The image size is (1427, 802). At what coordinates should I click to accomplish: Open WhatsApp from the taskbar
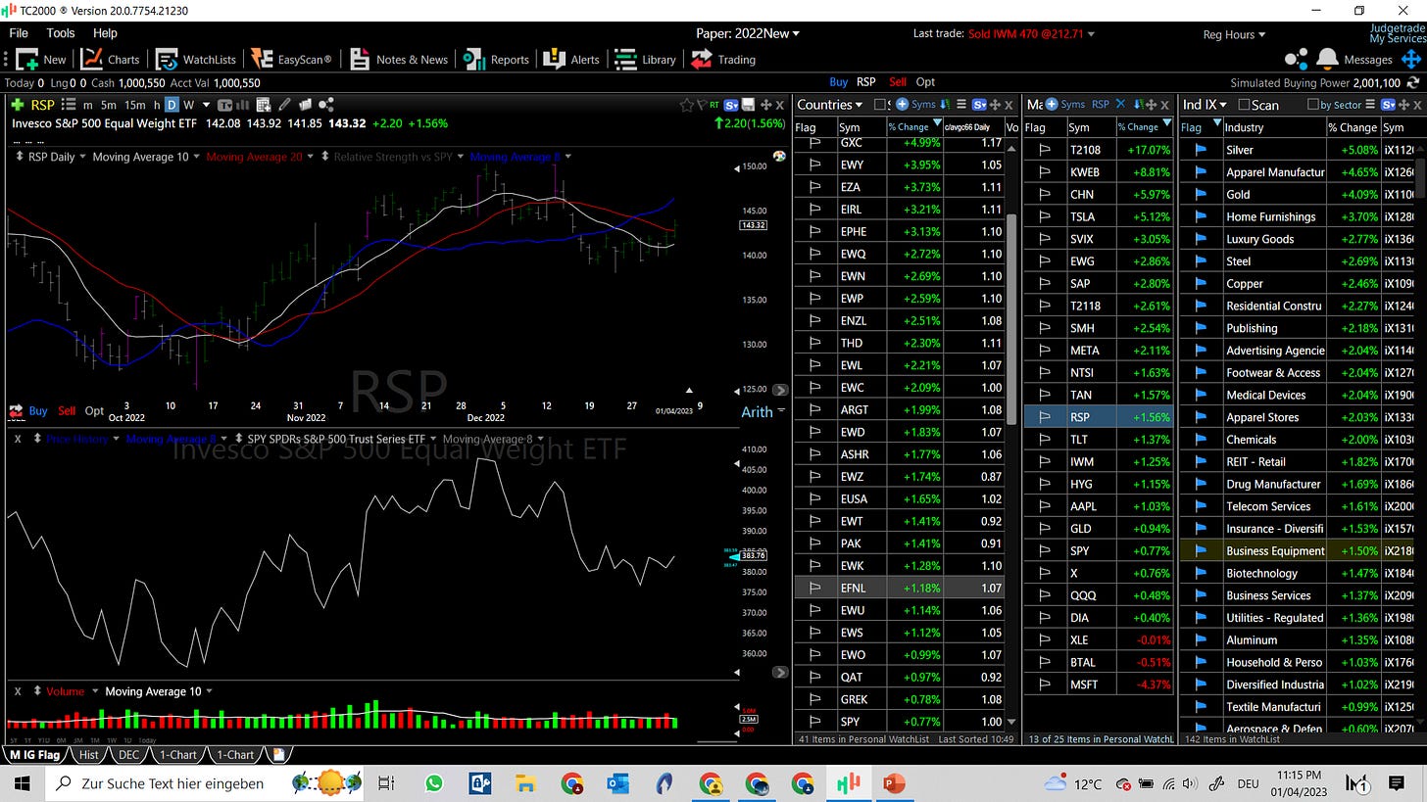[433, 783]
